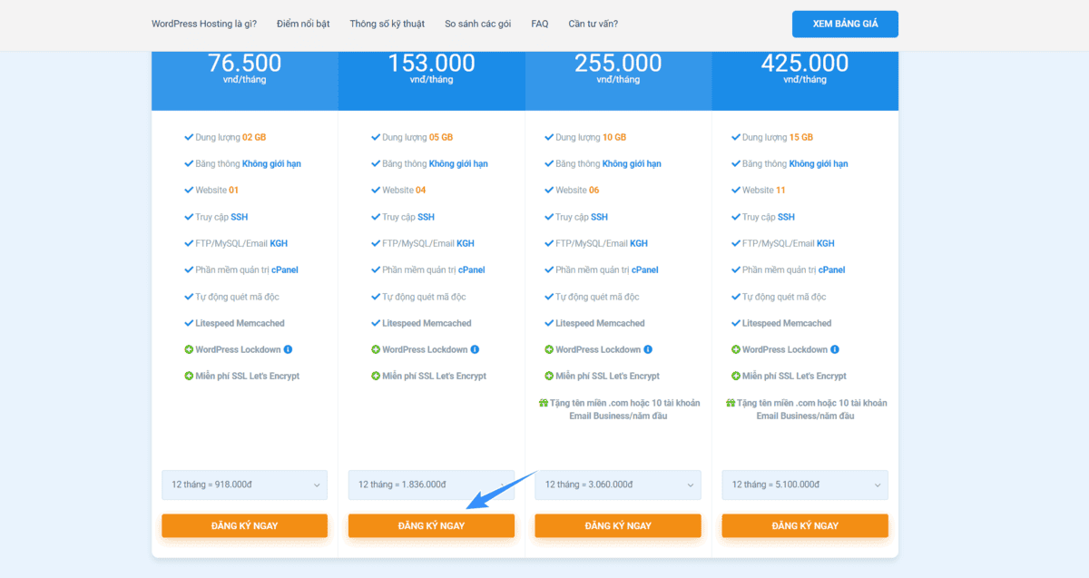Image resolution: width=1089 pixels, height=578 pixels.
Task: Click the '425.000' price text
Action: tap(805, 63)
